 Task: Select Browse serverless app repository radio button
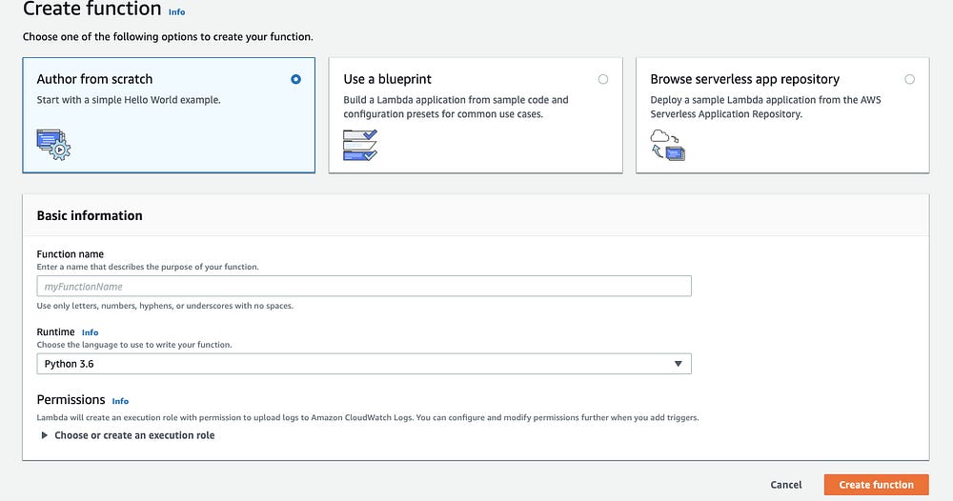909,79
